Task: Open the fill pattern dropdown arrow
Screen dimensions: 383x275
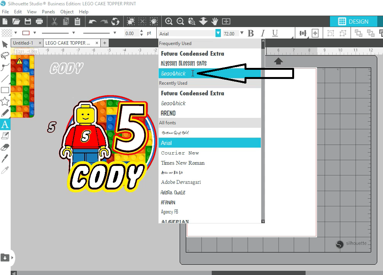Action: point(16,33)
